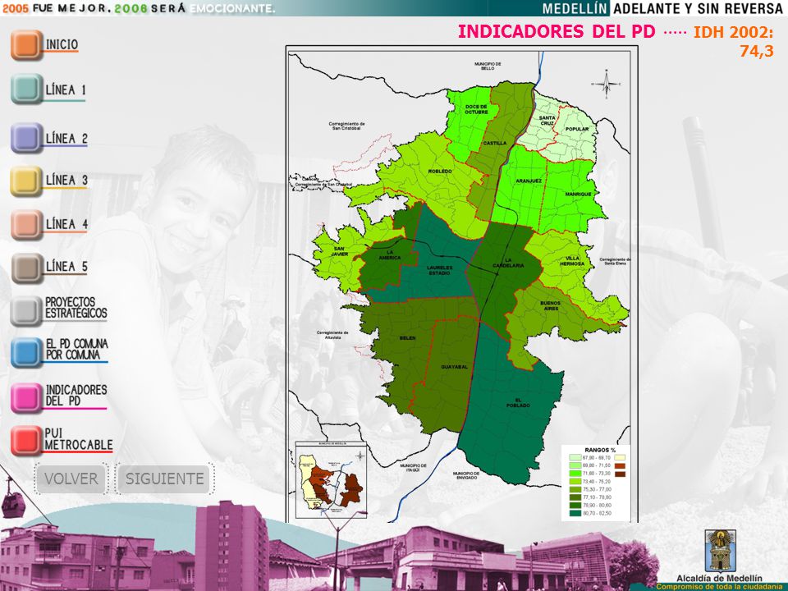788x591 pixels.
Task: Click the gray Proyectos Estratégicos square icon
Action: point(26,310)
